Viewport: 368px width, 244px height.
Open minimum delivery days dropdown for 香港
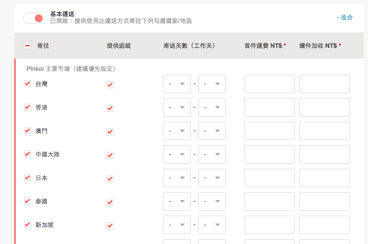(x=177, y=107)
